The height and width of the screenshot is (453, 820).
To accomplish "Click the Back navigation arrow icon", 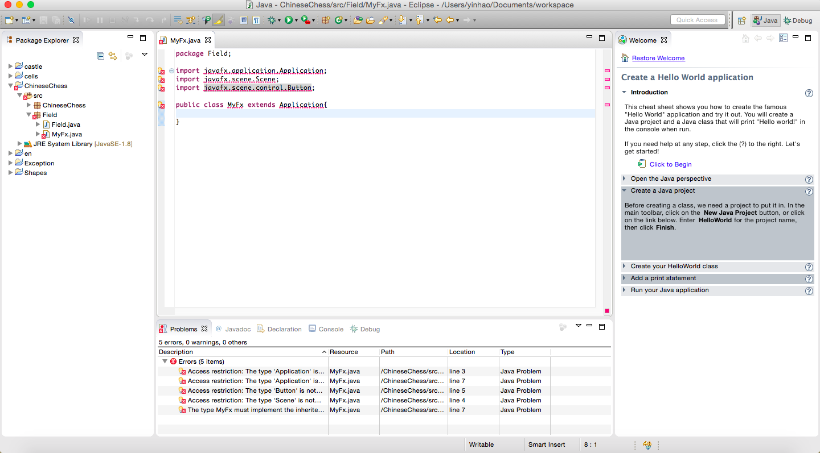I will click(449, 20).
